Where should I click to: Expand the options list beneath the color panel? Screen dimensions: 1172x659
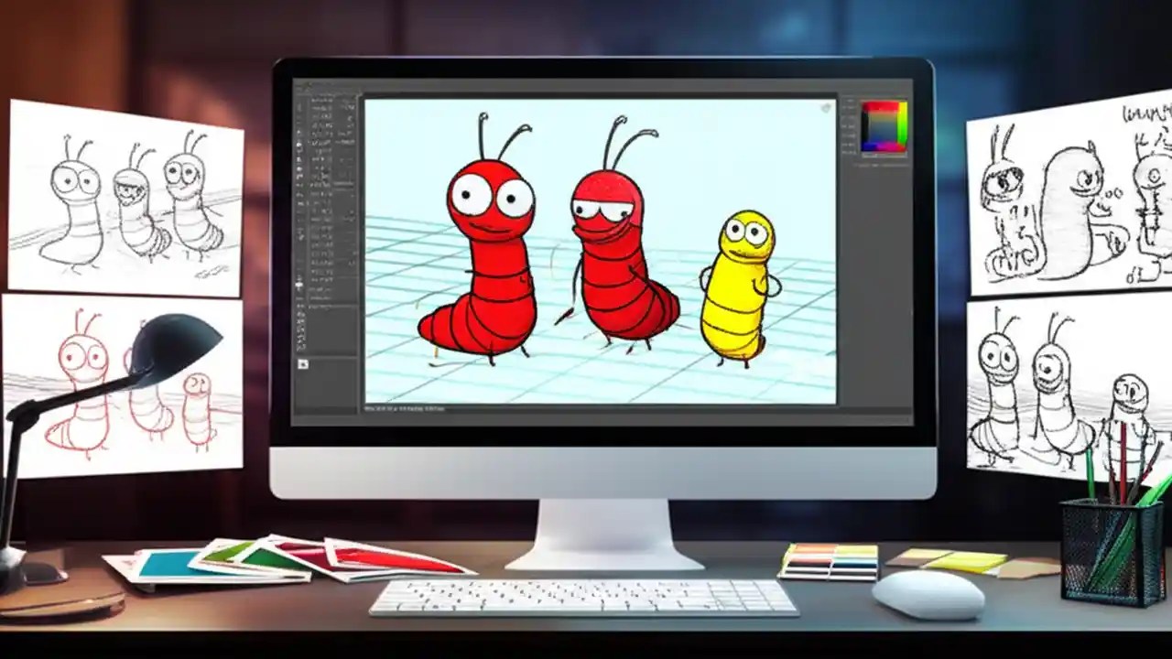[879, 165]
